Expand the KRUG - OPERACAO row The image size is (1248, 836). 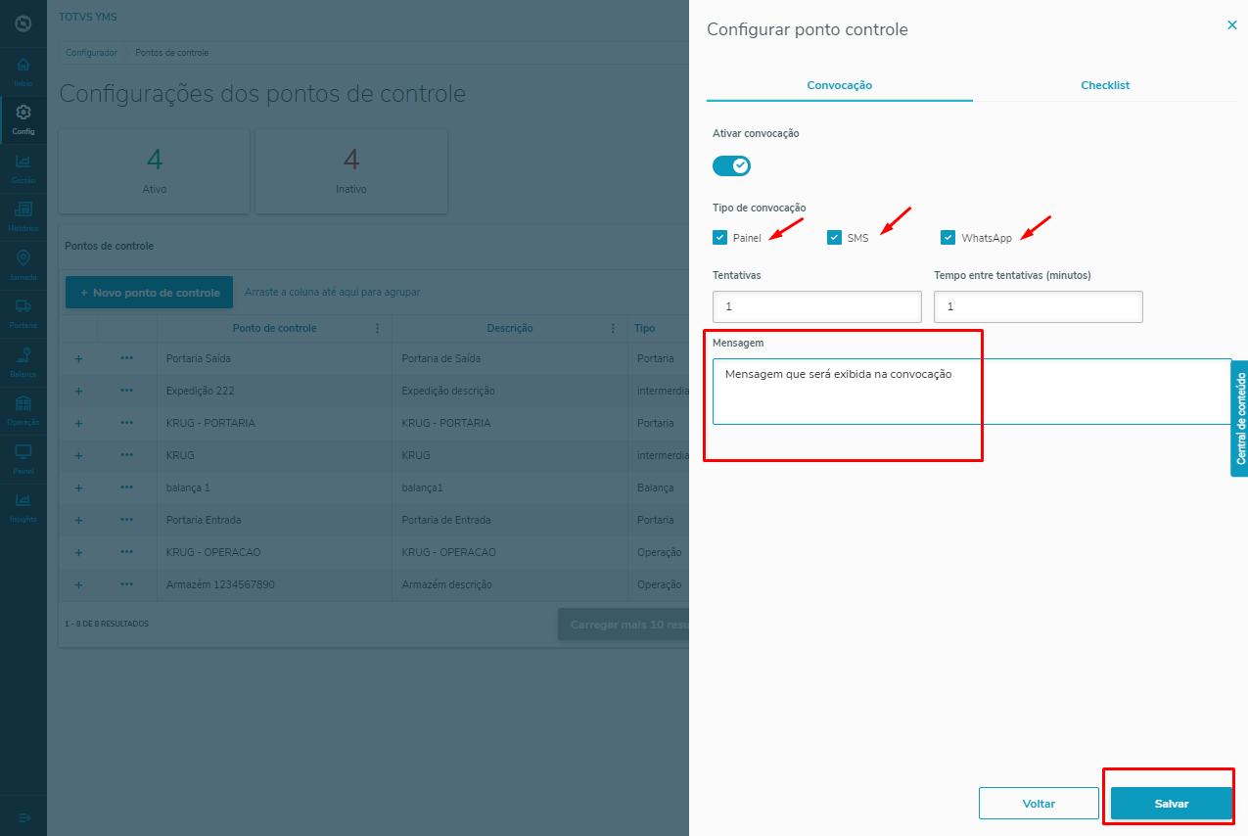click(78, 552)
